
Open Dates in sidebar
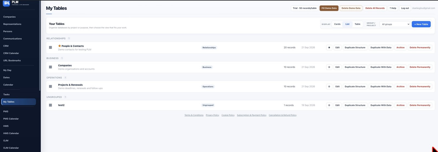click(6, 77)
